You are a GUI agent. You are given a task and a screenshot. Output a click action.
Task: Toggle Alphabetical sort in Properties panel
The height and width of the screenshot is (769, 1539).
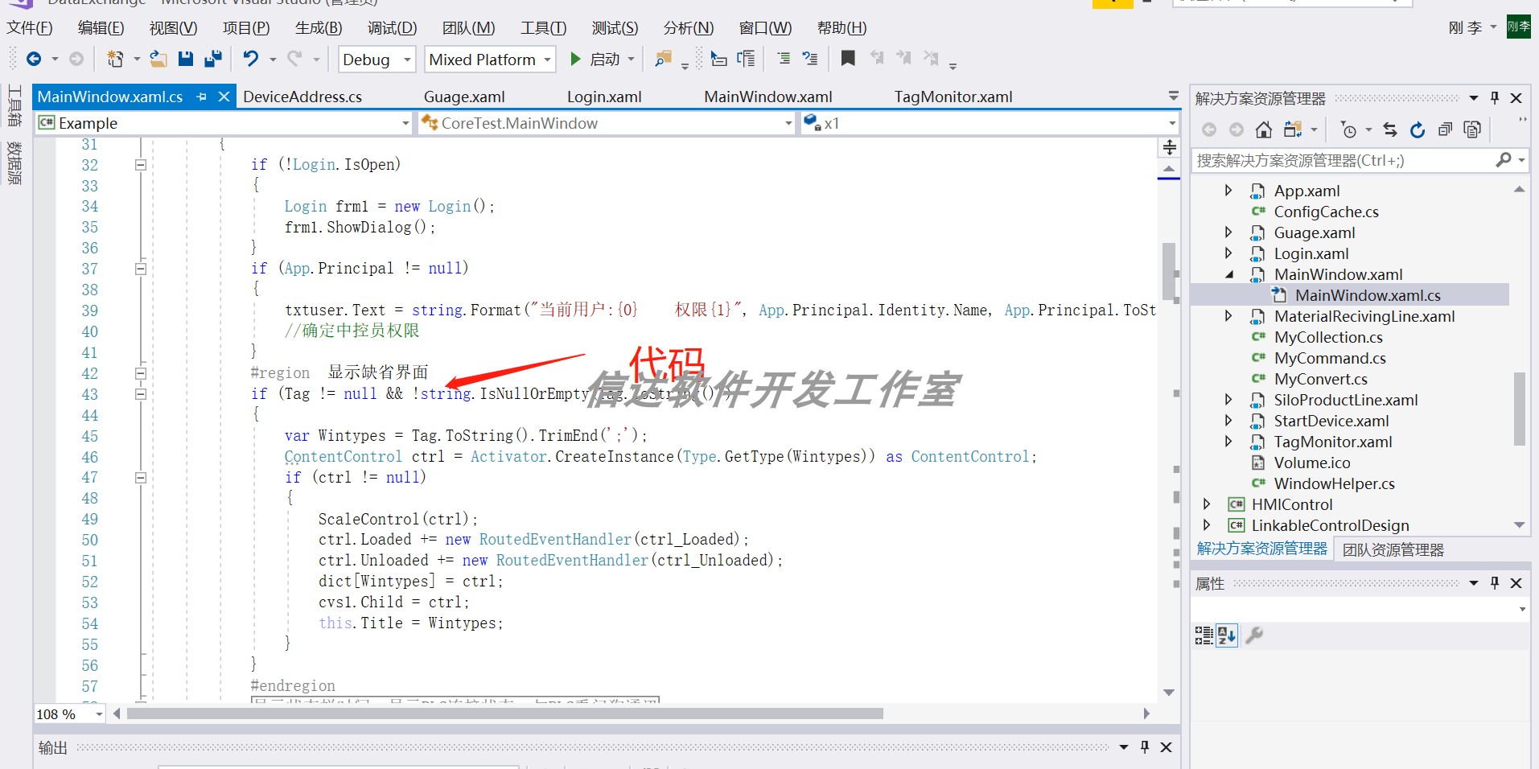(x=1227, y=635)
